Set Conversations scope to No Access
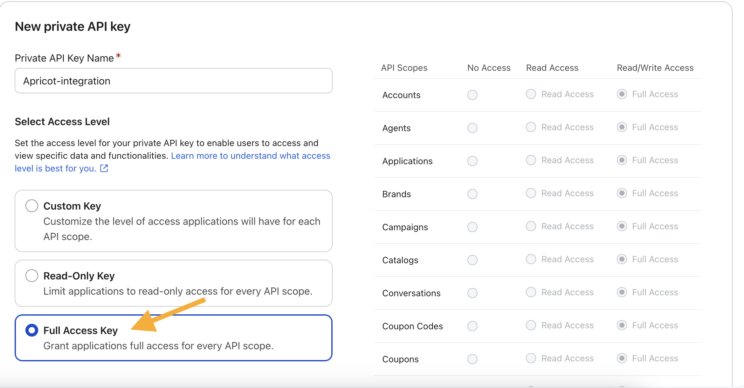 pyautogui.click(x=472, y=293)
